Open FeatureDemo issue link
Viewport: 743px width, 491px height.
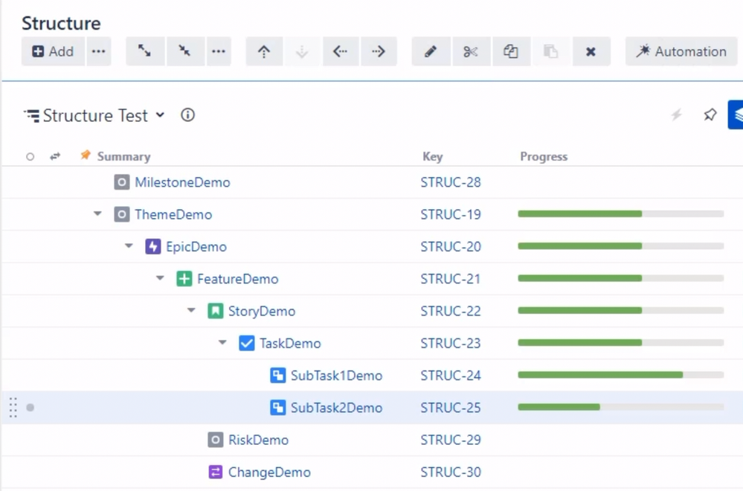[x=238, y=279]
